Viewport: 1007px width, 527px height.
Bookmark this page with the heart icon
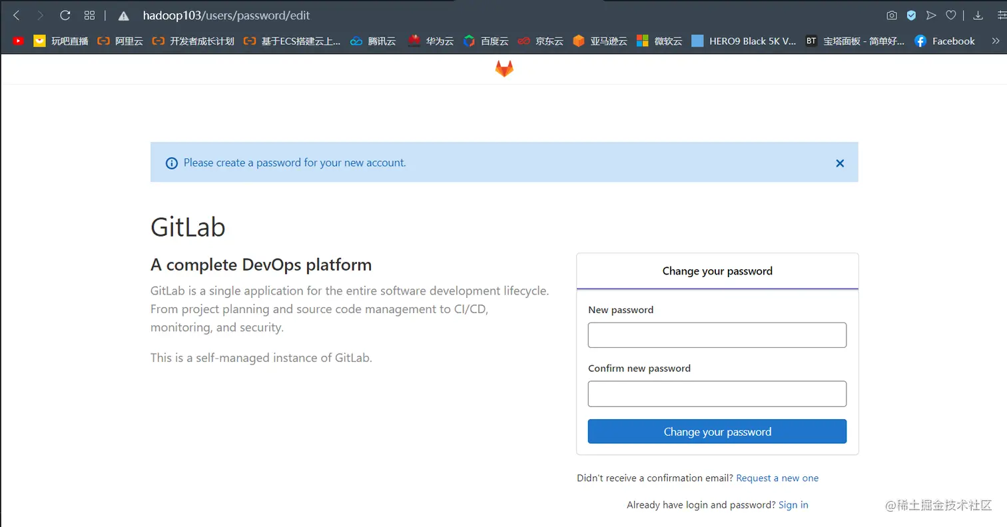951,15
